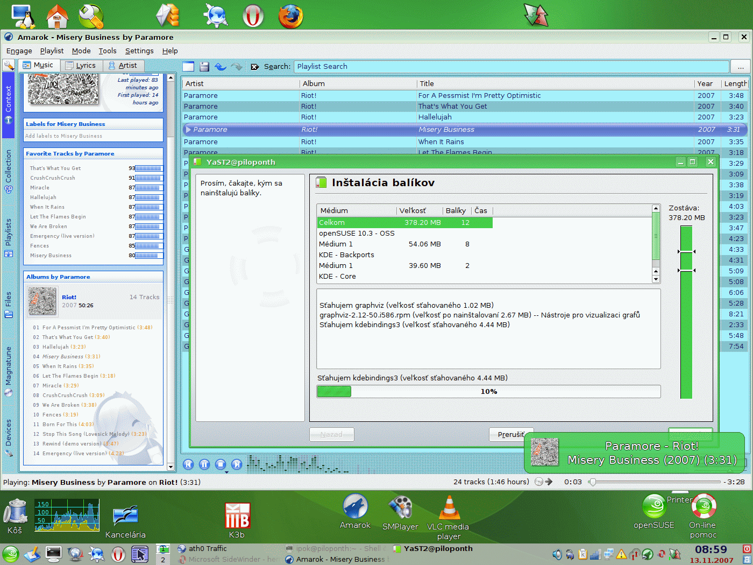
Task: Open the Tools menu
Action: (108, 51)
